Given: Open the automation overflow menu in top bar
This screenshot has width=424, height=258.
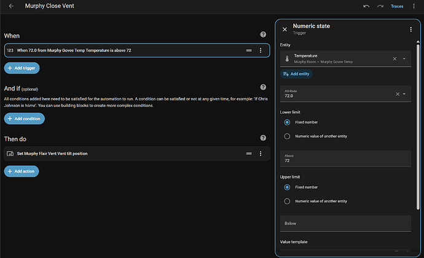Looking at the screenshot, I should click(x=415, y=6).
